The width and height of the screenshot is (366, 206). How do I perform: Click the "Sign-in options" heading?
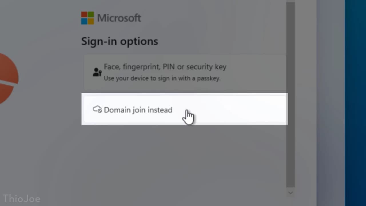(120, 41)
